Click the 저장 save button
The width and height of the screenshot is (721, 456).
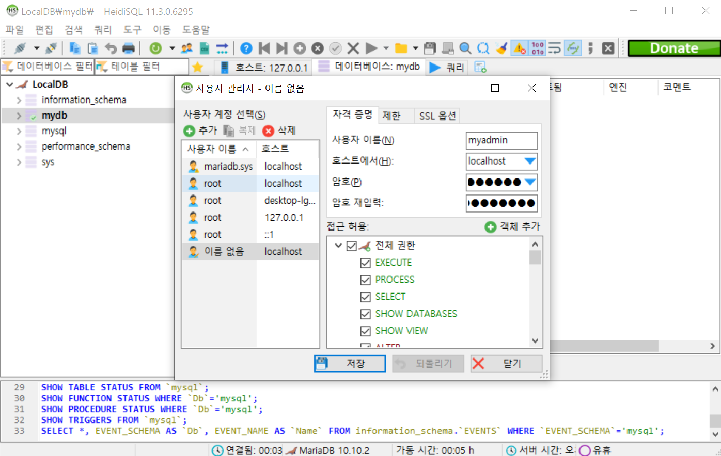350,364
